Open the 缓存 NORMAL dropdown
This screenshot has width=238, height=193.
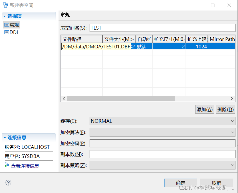point(162,121)
